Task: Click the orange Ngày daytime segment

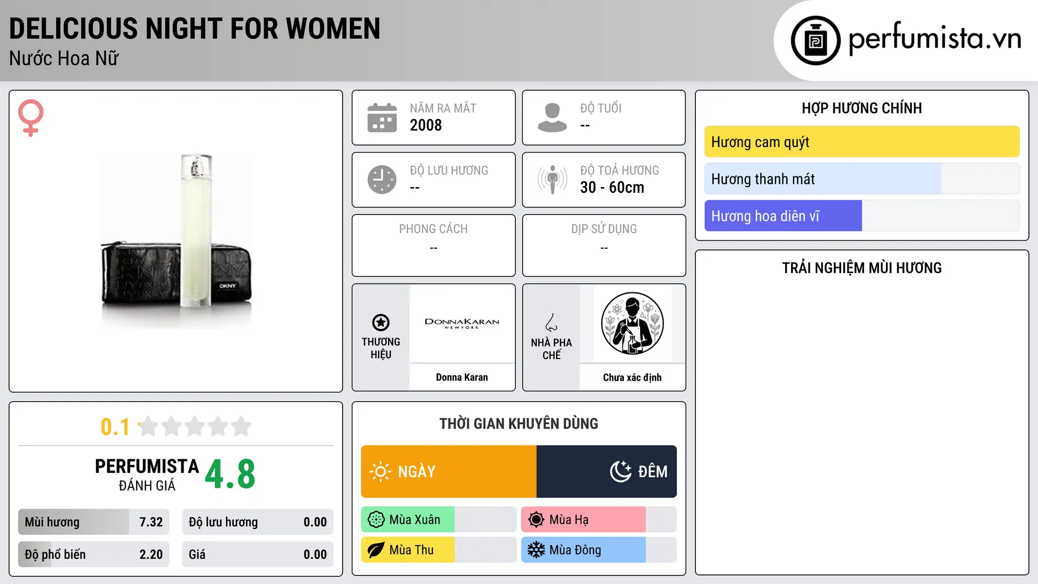Action: coord(449,471)
